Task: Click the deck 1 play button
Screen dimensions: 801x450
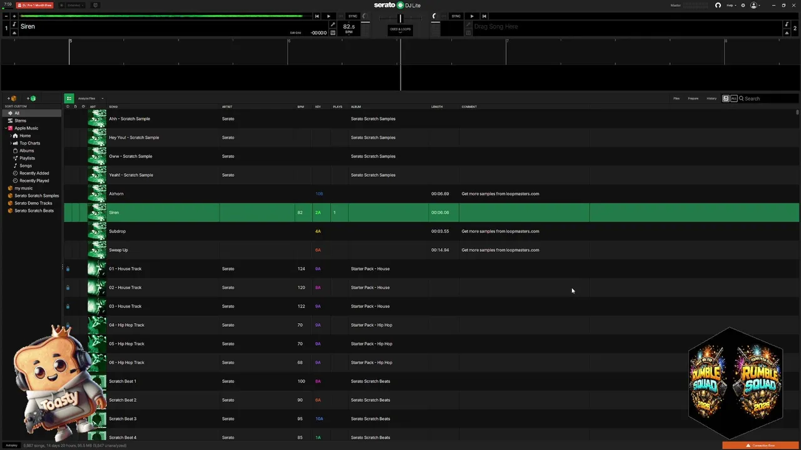Action: click(x=329, y=16)
